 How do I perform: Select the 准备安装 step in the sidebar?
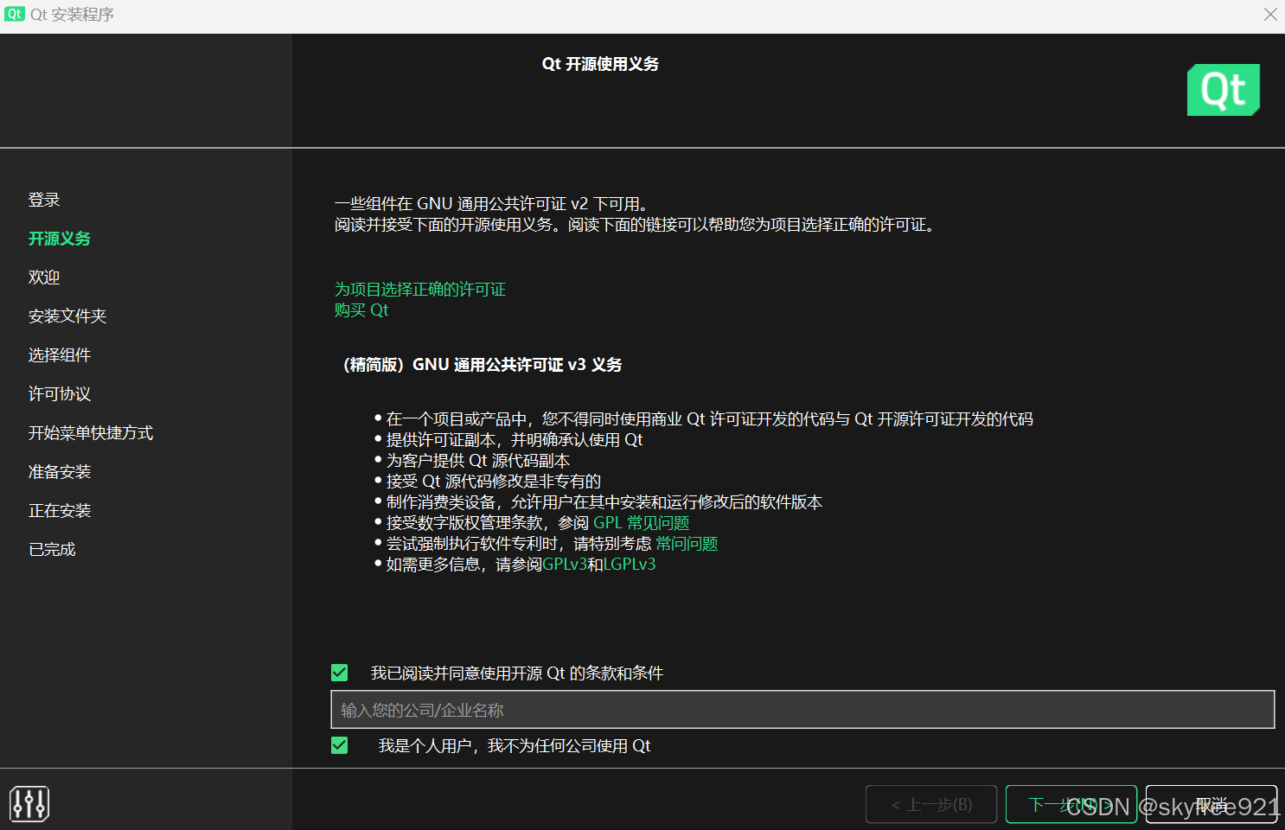point(60,472)
